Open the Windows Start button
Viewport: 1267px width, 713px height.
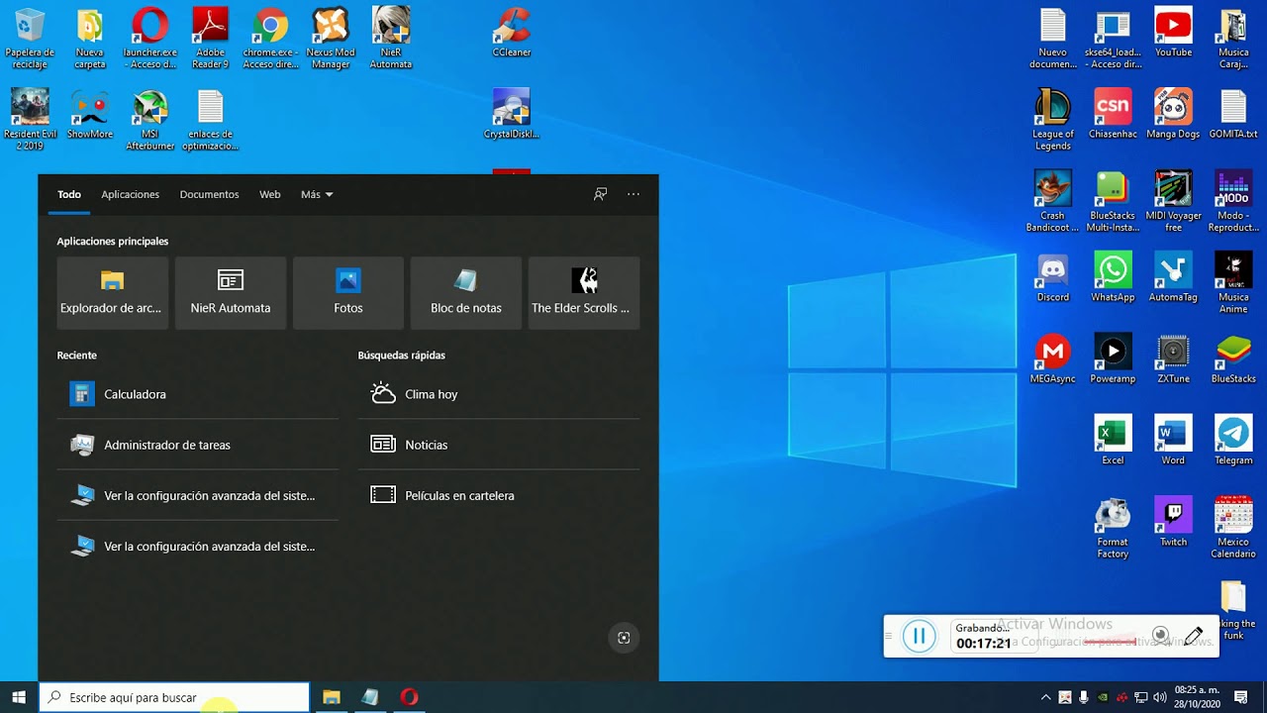coord(19,697)
